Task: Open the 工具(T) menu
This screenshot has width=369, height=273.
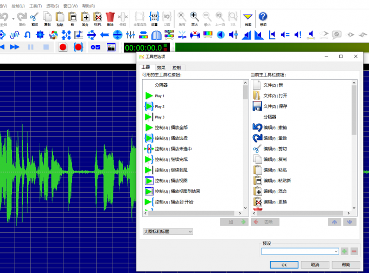Action: coord(35,5)
